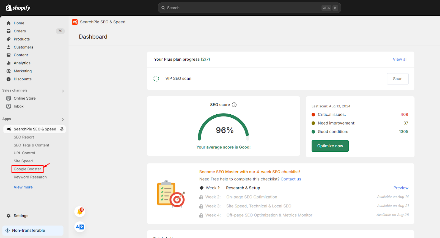Open SEO Tags & Content page
Image resolution: width=440 pixels, height=238 pixels.
(x=31, y=145)
